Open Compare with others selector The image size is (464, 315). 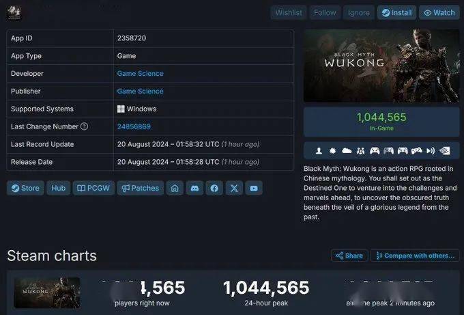[415, 256]
